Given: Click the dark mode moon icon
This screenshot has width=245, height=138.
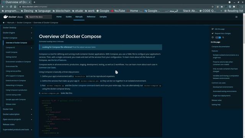Looking at the screenshot, I should coord(223,38).
